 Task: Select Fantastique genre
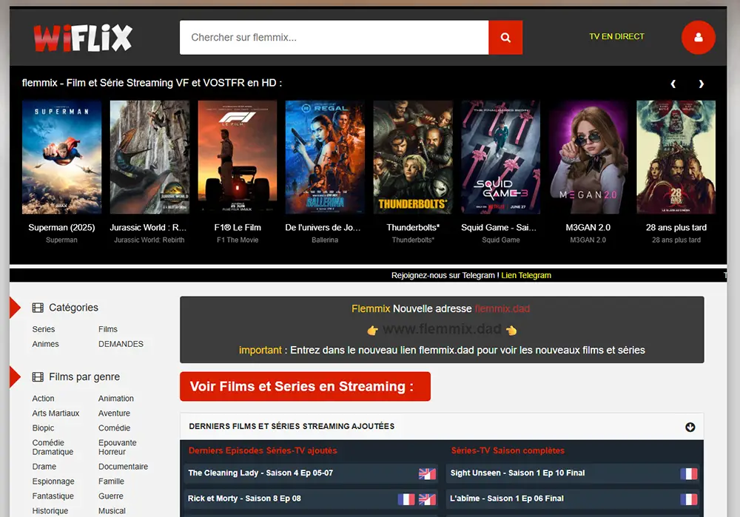(53, 496)
